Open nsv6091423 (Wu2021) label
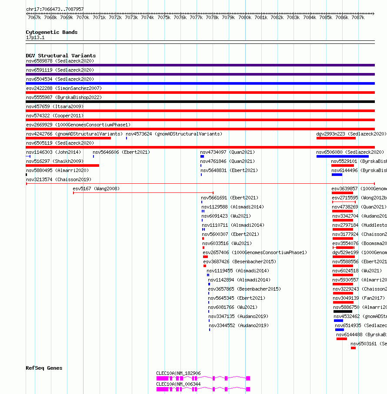This screenshot has height=394, width=387. point(226,216)
